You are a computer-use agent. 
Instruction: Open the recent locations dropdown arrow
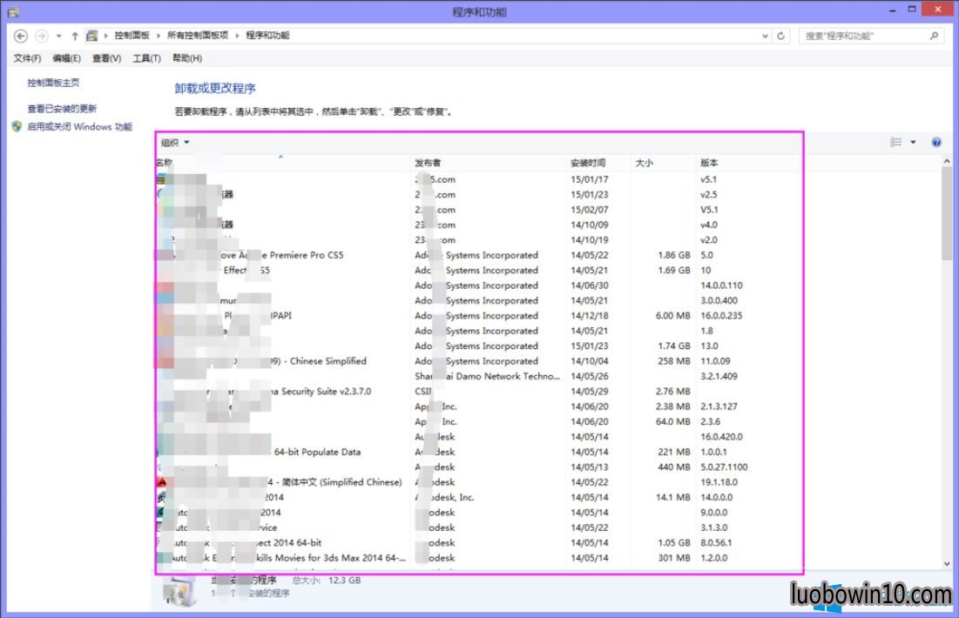tap(58, 36)
